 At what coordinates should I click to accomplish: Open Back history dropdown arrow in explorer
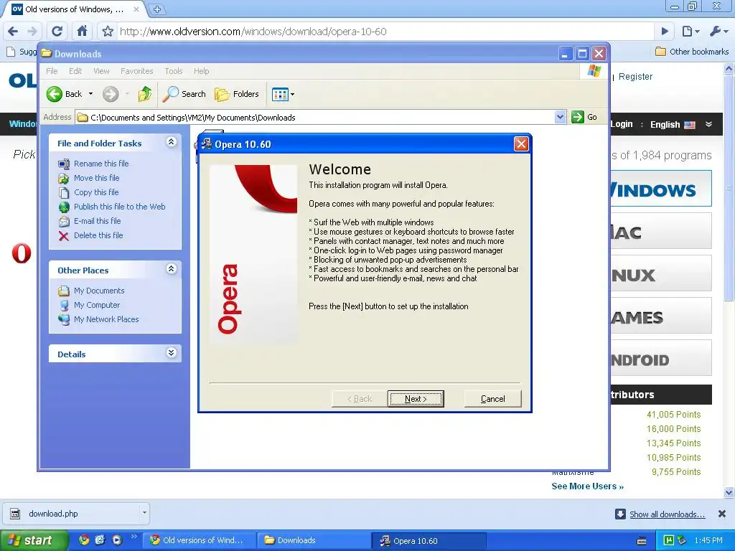tap(91, 94)
